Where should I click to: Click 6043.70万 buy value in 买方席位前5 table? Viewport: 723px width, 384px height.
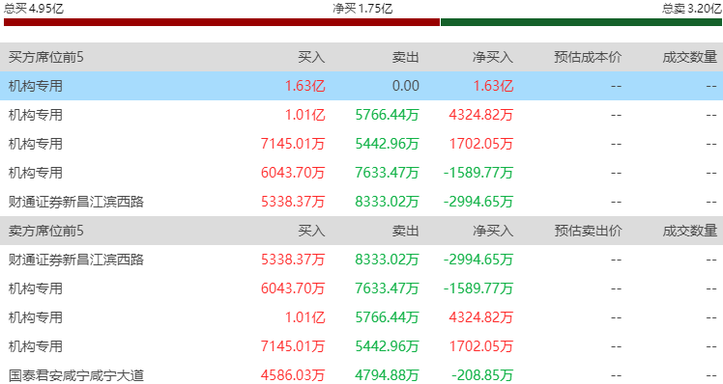click(x=293, y=173)
